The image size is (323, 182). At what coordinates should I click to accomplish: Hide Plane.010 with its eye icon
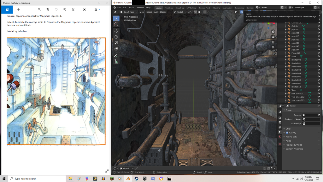click(x=319, y=53)
